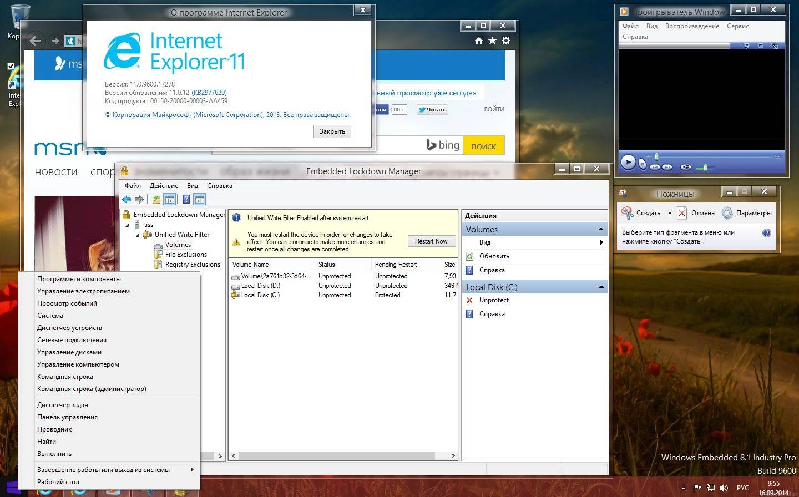
Task: Click Play in Windows Media Player
Action: 628,162
